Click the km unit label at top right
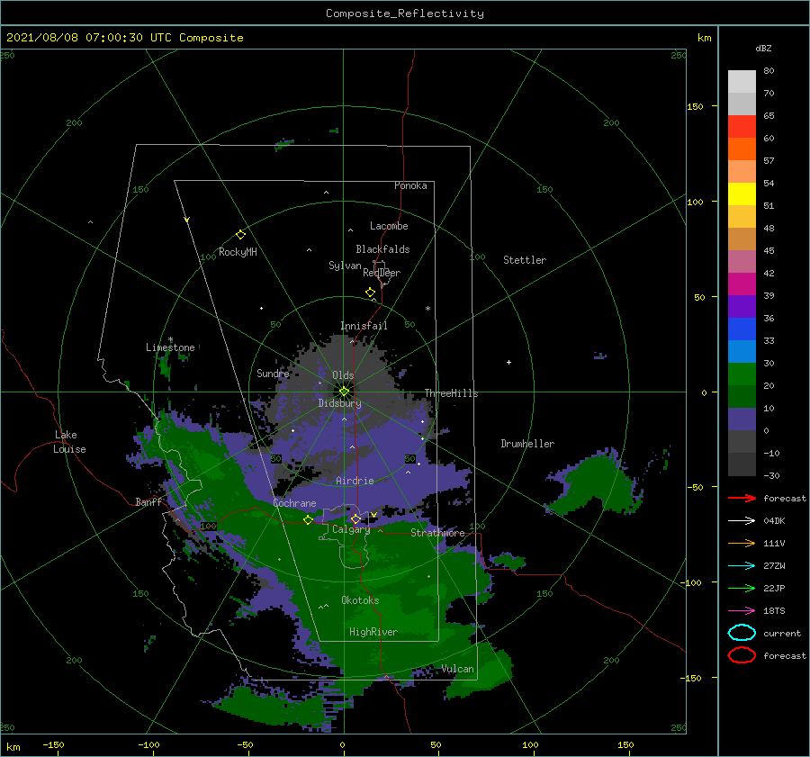The width and height of the screenshot is (810, 757). point(704,38)
